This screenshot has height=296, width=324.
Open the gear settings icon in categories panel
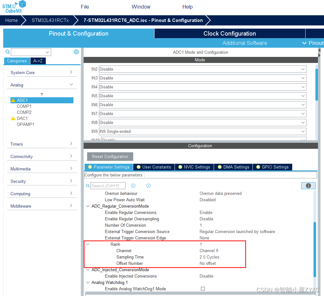click(x=76, y=52)
